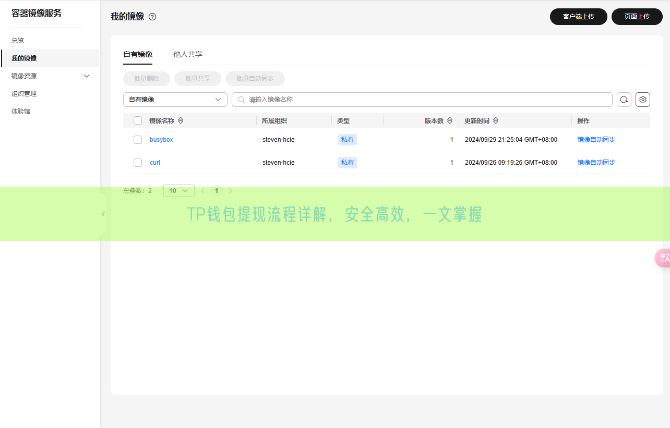Click the 客户端上传 button
The image size is (670, 428).
click(579, 17)
